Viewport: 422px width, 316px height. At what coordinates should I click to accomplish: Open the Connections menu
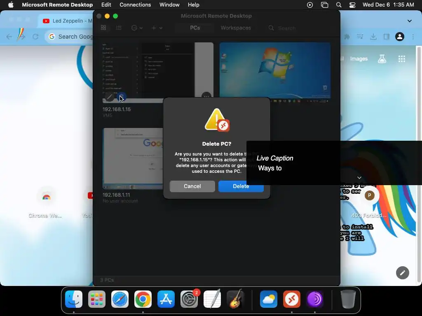click(x=135, y=5)
